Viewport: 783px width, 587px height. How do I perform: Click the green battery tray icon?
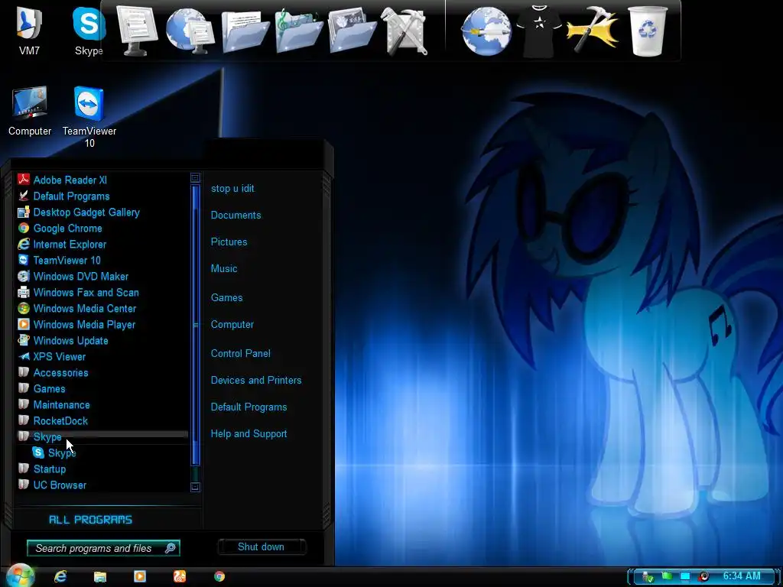click(x=667, y=576)
